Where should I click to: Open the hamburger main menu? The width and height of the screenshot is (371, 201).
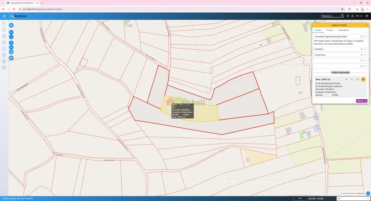[4, 16]
